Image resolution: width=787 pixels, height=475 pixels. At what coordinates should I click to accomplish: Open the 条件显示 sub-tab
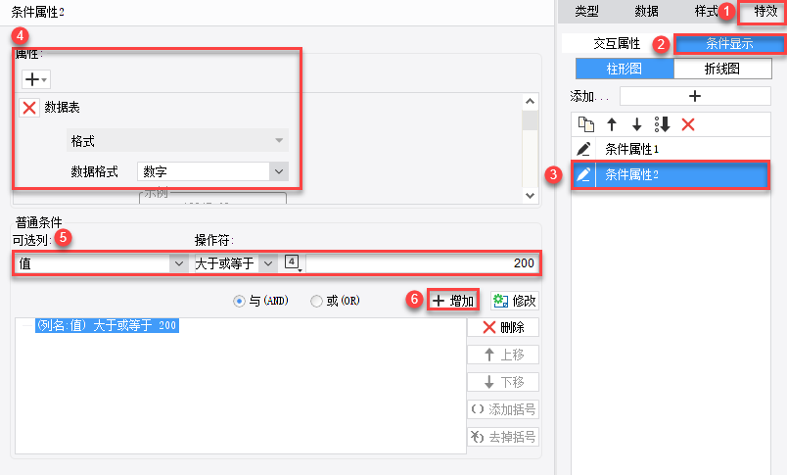729,44
